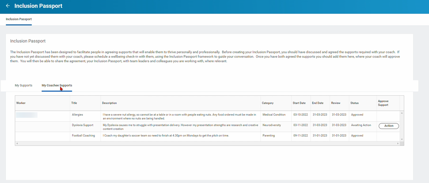Click the Status column header
Viewport: 429px width, 183px height.
[355, 103]
